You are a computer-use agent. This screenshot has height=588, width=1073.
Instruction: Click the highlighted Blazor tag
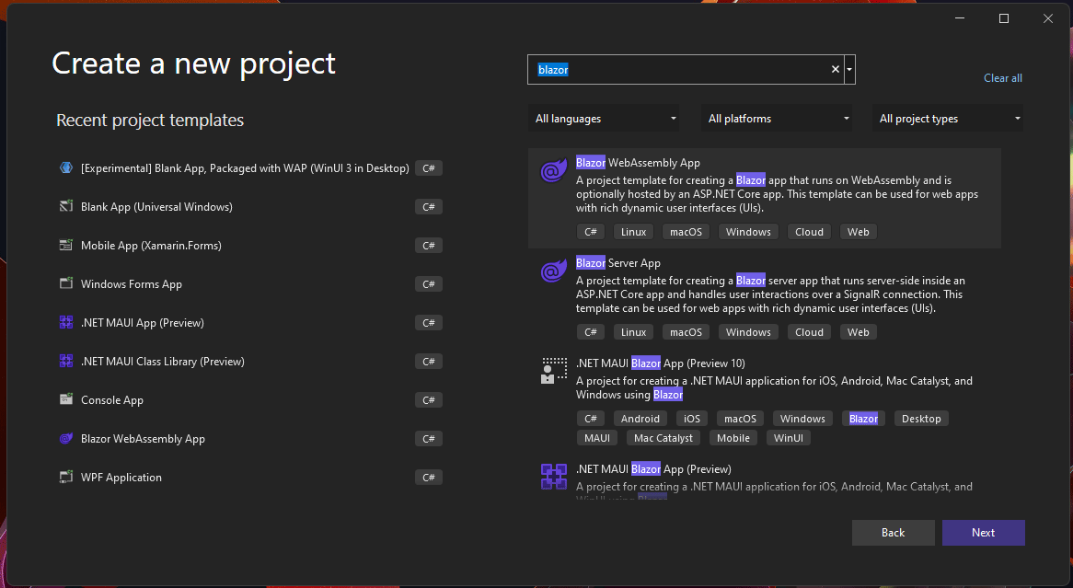point(863,419)
